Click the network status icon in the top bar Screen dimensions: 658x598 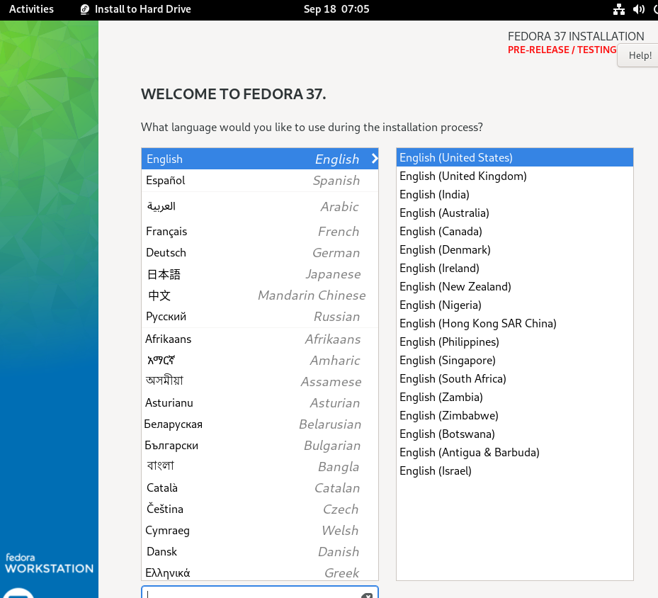coord(618,10)
